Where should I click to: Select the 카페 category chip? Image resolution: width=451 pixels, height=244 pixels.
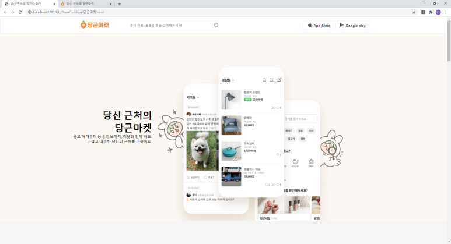click(303, 139)
